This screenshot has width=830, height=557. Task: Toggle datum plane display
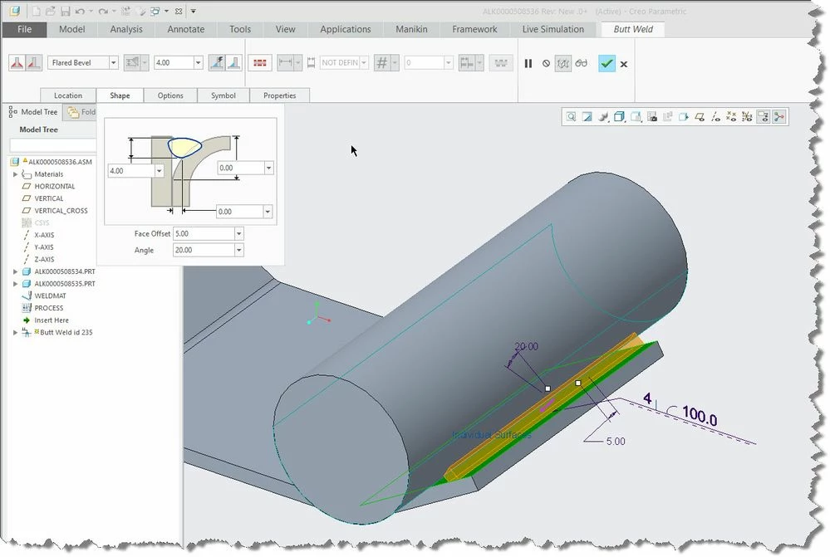point(700,117)
